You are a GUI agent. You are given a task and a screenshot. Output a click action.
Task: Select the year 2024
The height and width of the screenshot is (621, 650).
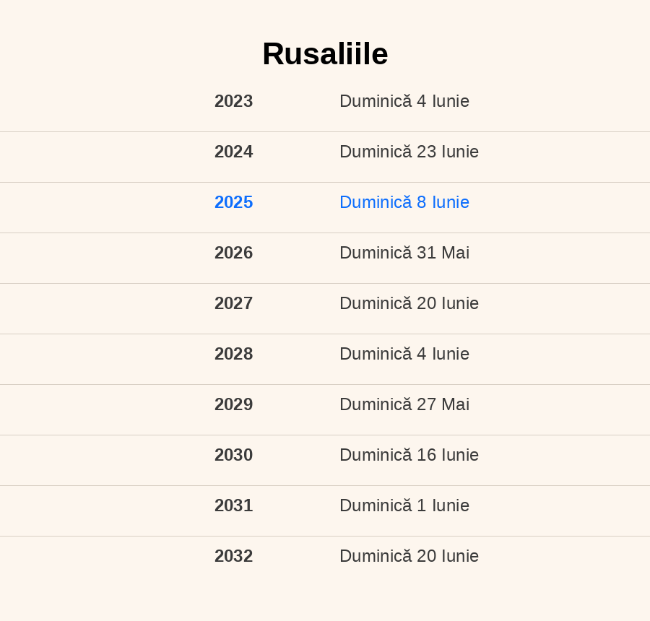tap(233, 152)
